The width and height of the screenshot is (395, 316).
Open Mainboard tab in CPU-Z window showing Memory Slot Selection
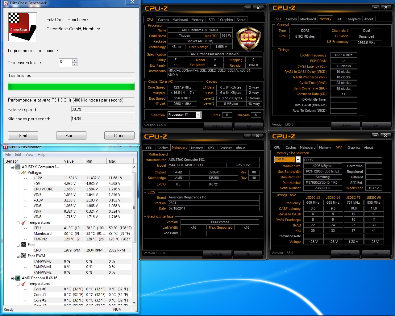click(x=308, y=148)
